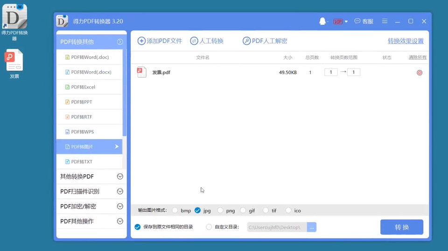Expand PDF扫描件识别 section

[x=91, y=191]
